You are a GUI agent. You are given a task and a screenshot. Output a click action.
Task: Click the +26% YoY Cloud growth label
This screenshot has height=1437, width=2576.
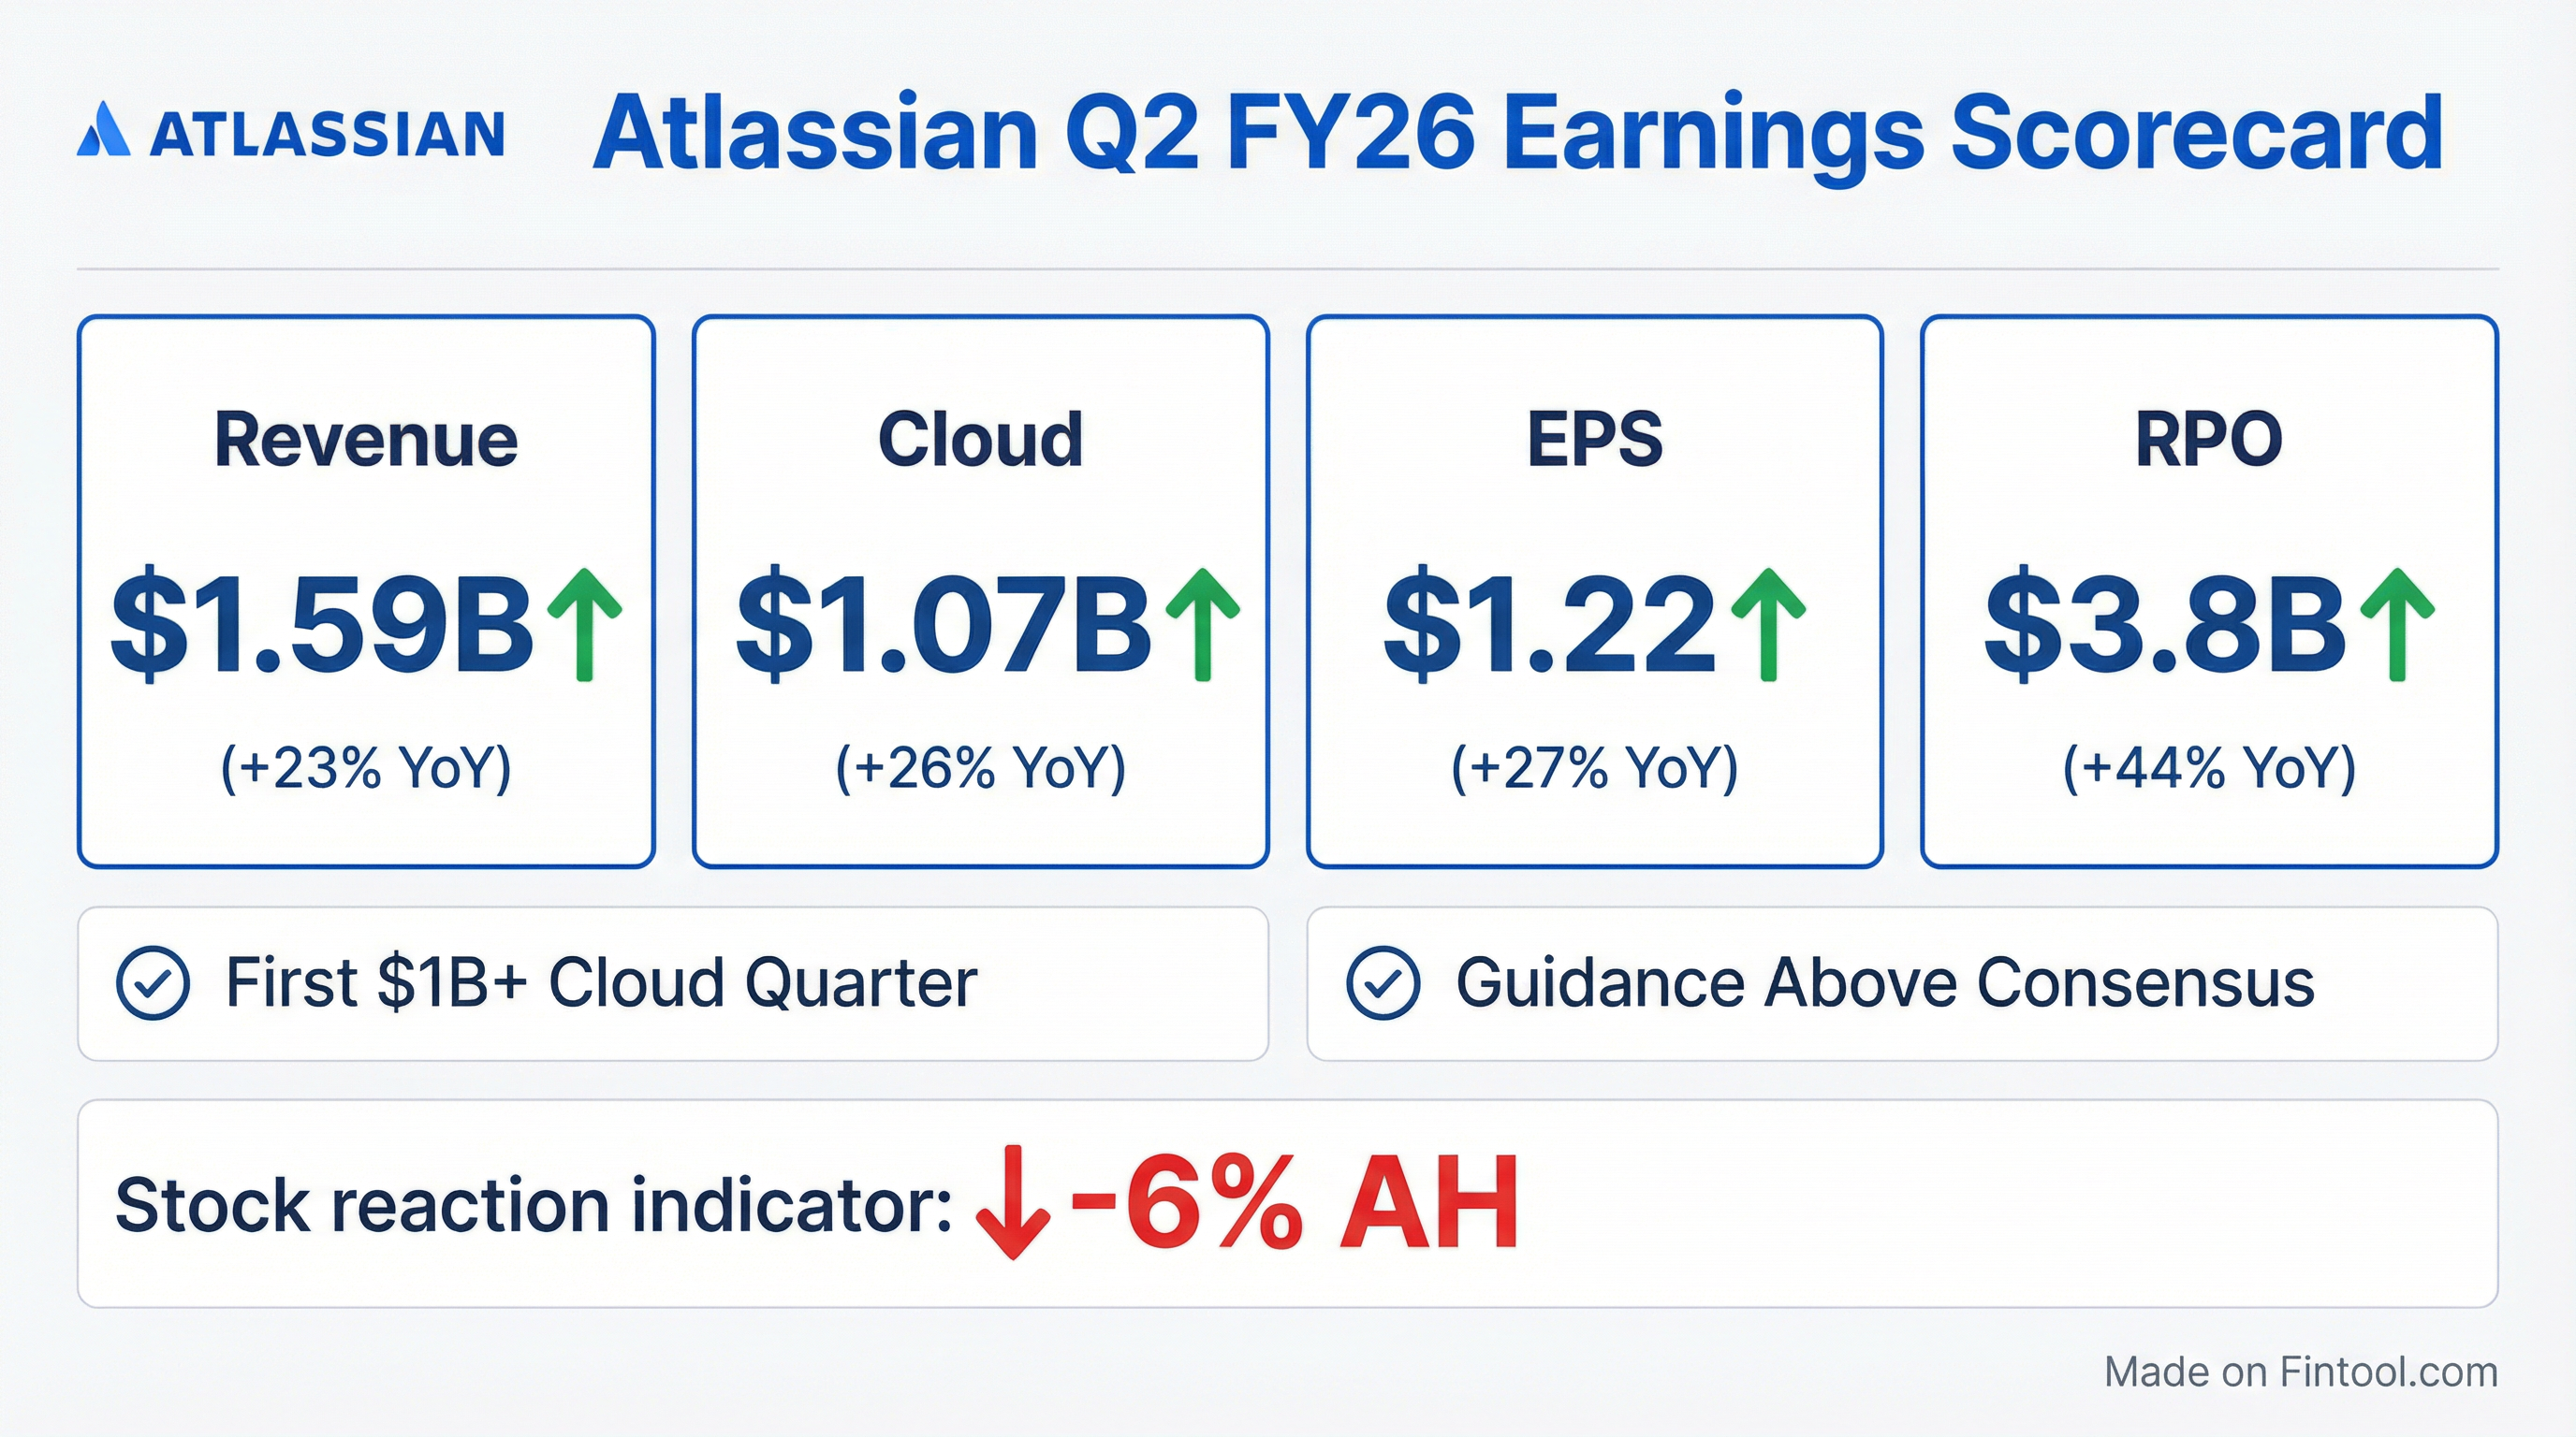980,767
